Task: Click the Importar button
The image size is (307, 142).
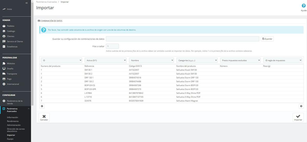Action: (x=298, y=117)
